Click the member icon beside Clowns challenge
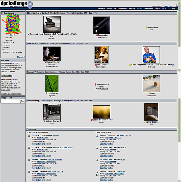181x182 pixels. coord(29,136)
